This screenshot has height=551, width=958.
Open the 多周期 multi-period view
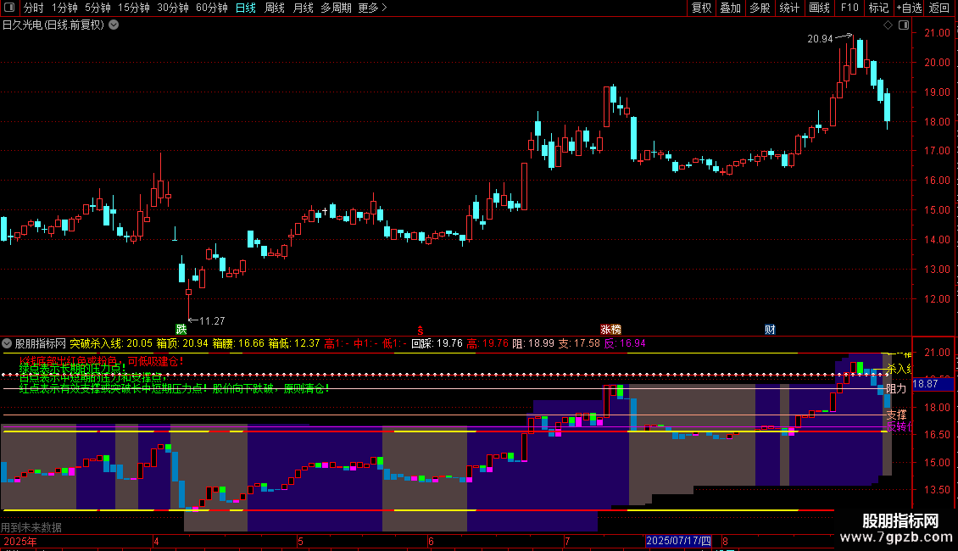point(336,8)
